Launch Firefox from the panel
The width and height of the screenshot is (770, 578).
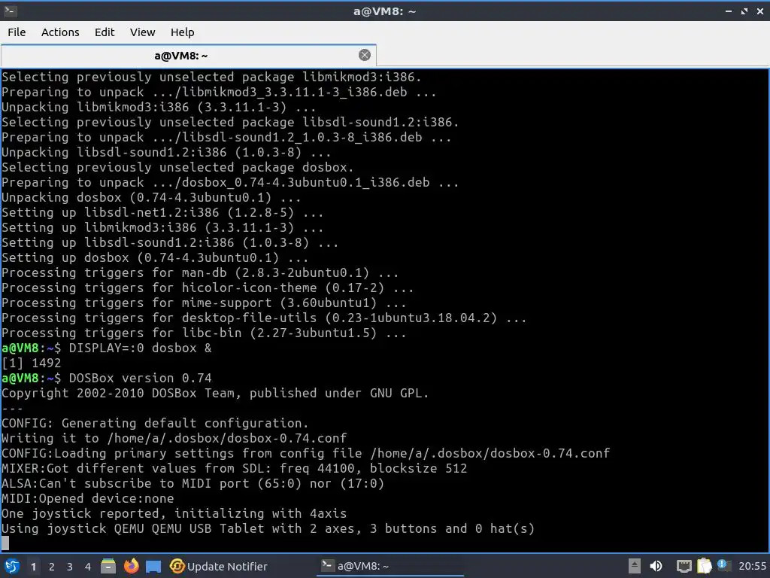coord(131,566)
